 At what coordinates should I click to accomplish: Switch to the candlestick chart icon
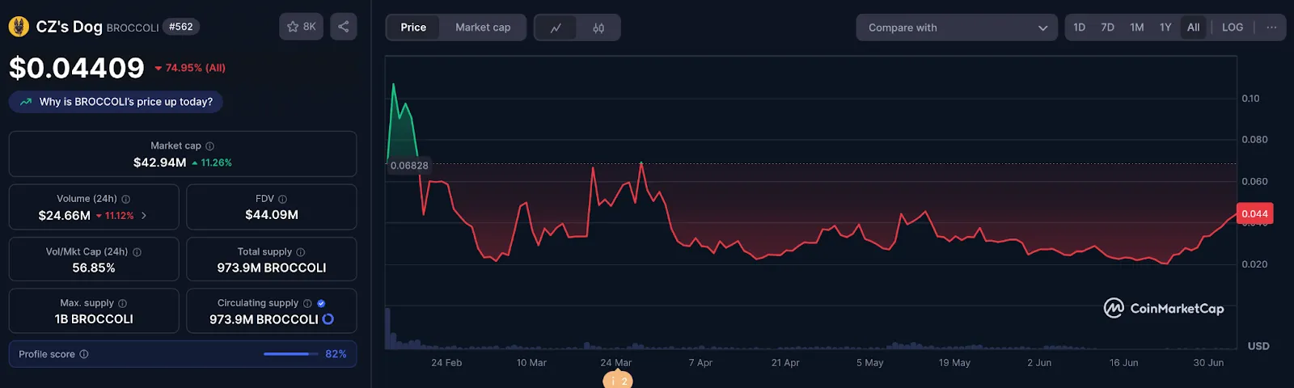(x=598, y=27)
